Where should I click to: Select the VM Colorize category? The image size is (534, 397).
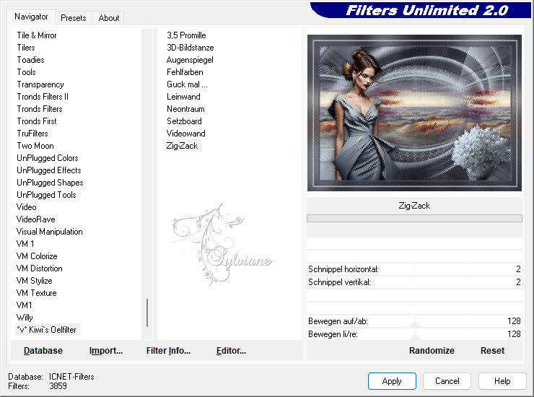(x=37, y=256)
